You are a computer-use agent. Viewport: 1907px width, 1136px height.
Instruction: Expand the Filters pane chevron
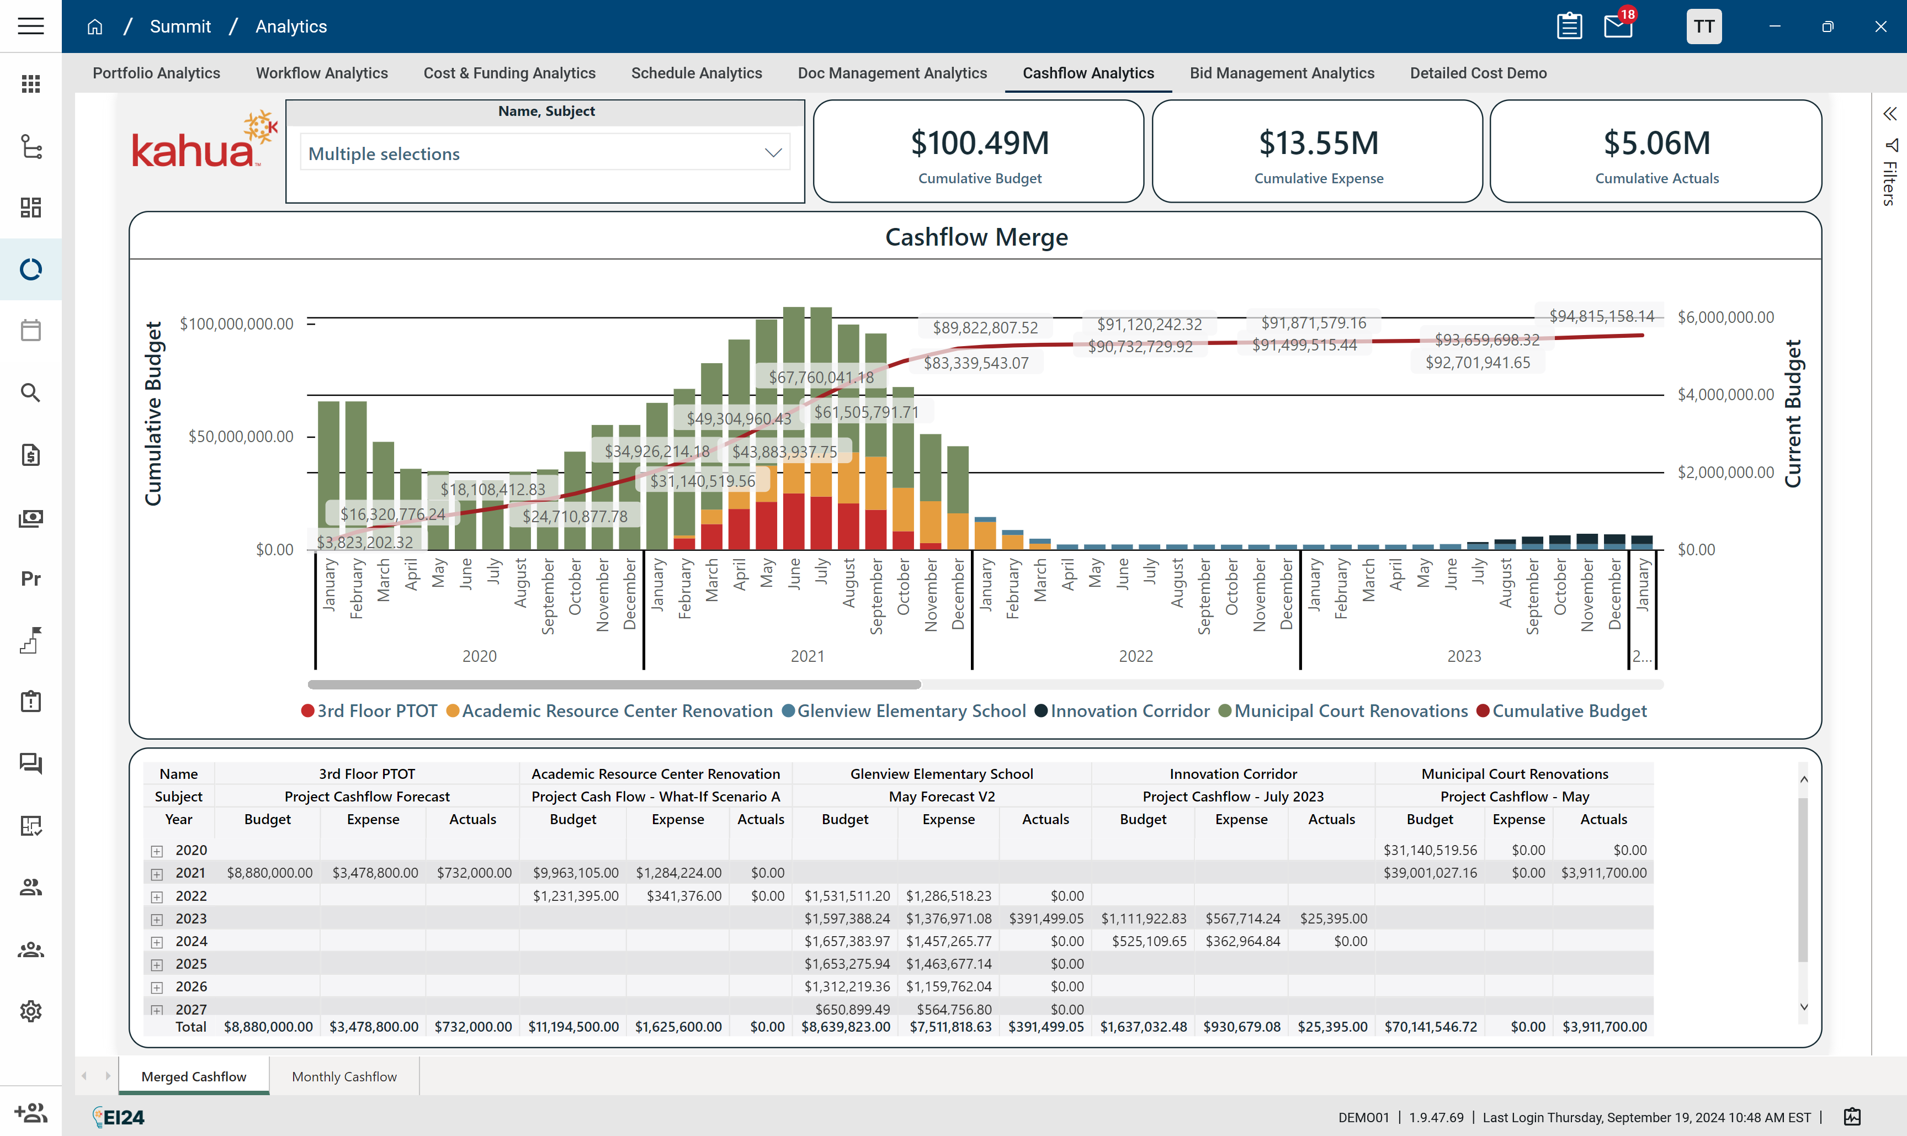[1889, 114]
